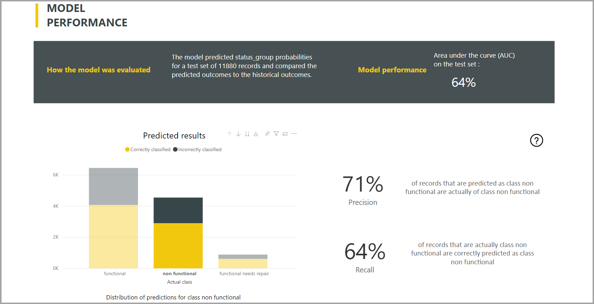Go to next level double-arrow icon
The image size is (594, 304).
(247, 134)
